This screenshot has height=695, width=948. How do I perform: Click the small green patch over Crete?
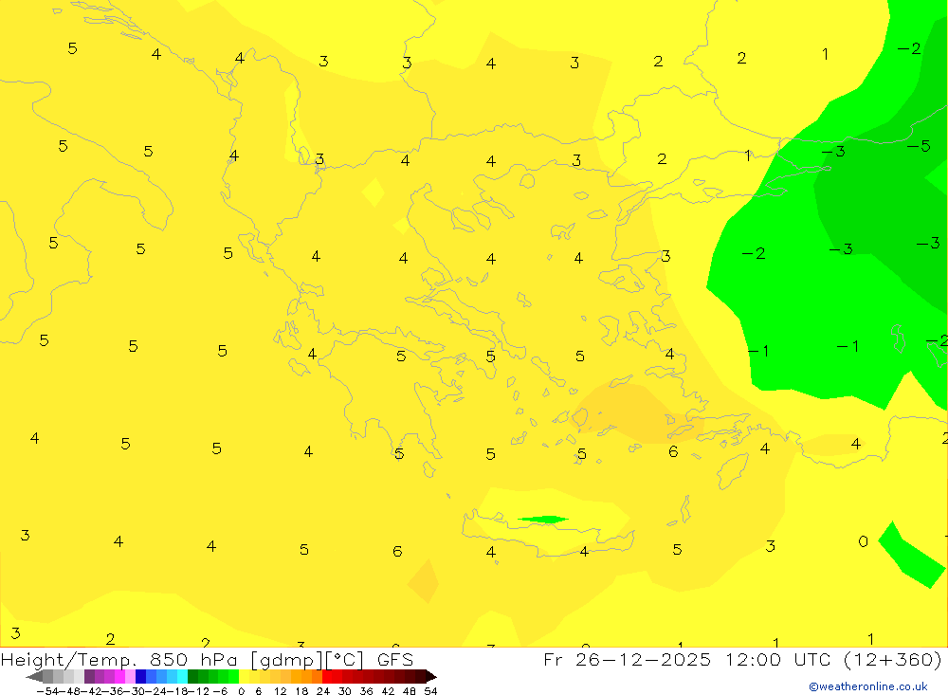pos(543,519)
